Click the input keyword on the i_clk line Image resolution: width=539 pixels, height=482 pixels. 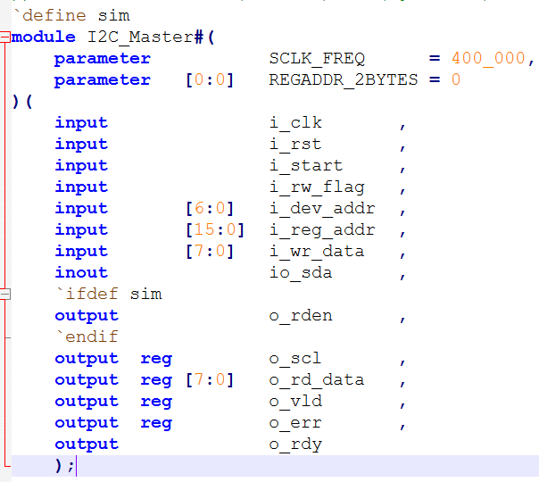(81, 123)
